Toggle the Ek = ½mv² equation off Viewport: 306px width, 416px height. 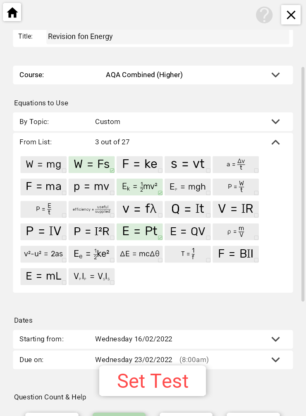pos(140,187)
